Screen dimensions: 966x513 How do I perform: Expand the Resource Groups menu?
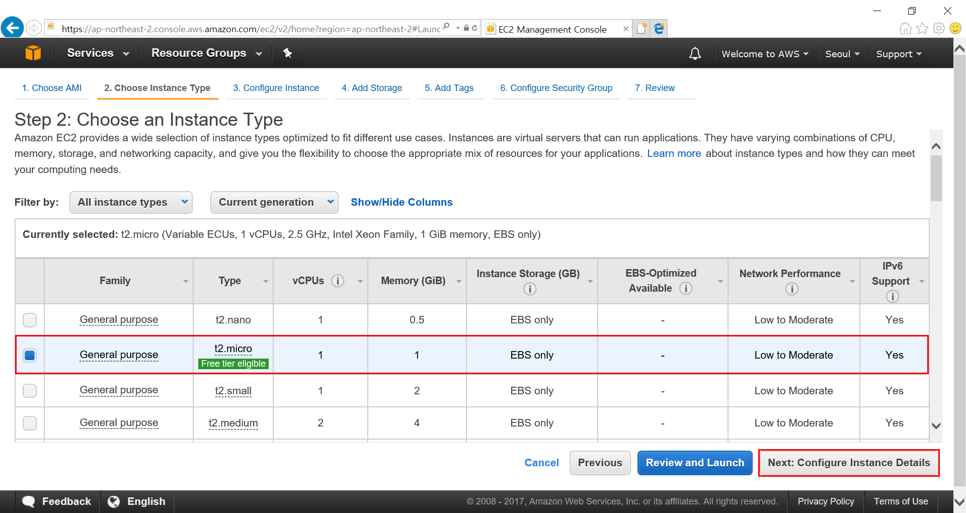tap(207, 53)
